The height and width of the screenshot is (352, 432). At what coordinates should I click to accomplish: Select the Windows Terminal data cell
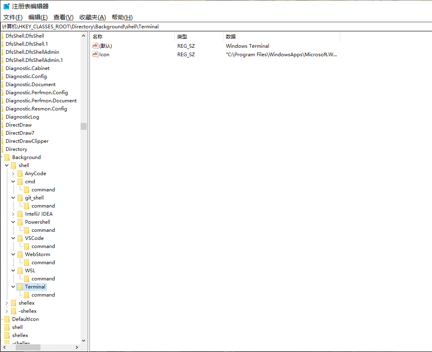click(247, 46)
